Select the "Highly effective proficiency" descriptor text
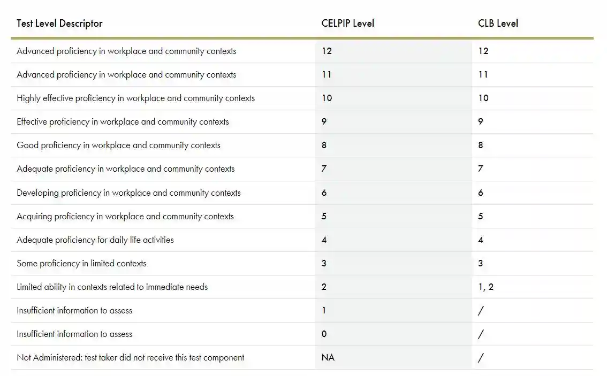The height and width of the screenshot is (376, 607). 135,98
